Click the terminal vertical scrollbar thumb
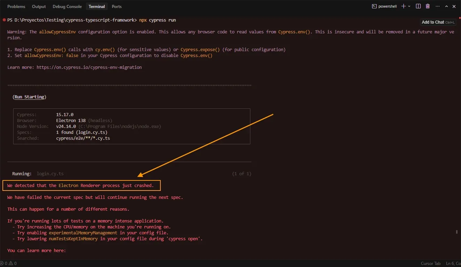 click(456, 232)
